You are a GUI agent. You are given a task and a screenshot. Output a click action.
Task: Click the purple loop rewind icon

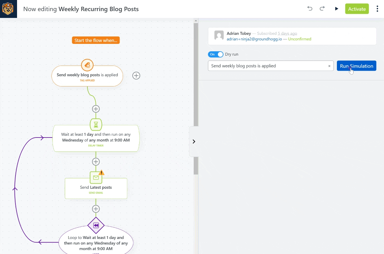(96, 226)
